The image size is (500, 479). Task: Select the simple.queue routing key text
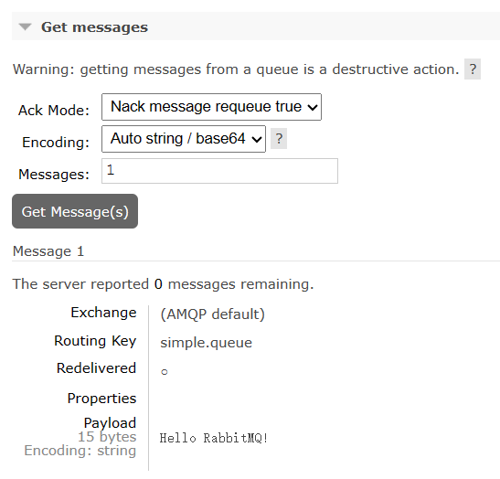pyautogui.click(x=206, y=343)
